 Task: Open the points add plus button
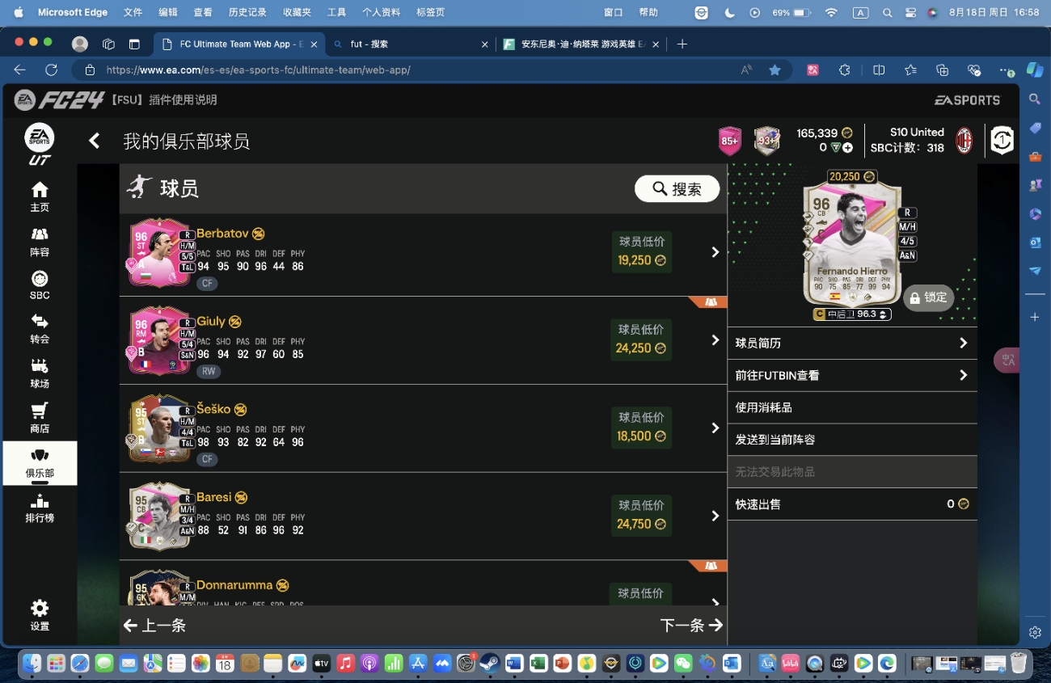[848, 148]
